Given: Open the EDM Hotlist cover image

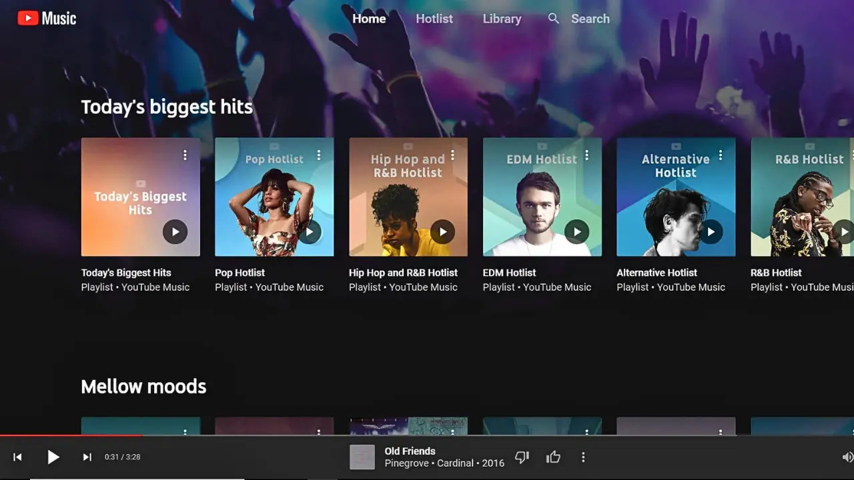Looking at the screenshot, I should tap(542, 197).
